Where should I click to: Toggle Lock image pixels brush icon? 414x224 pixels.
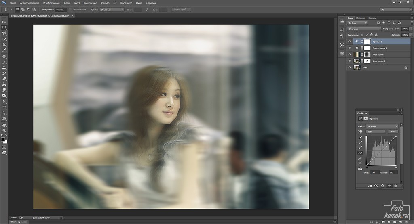367,35
